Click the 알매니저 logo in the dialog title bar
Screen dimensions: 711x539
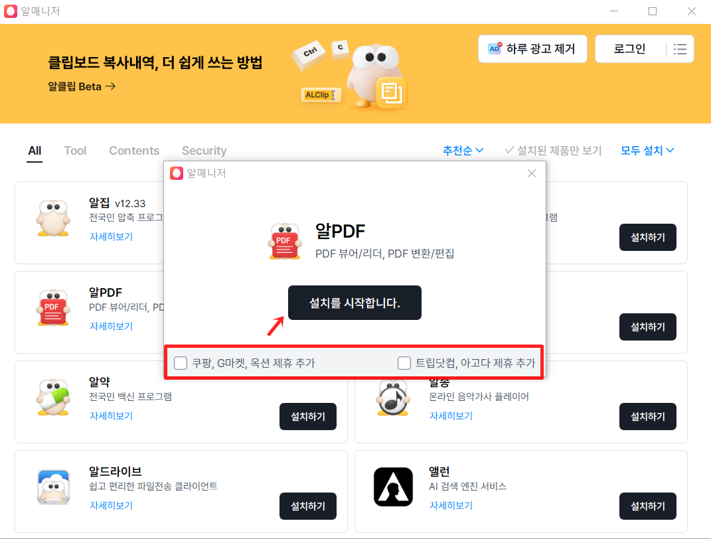pyautogui.click(x=177, y=173)
